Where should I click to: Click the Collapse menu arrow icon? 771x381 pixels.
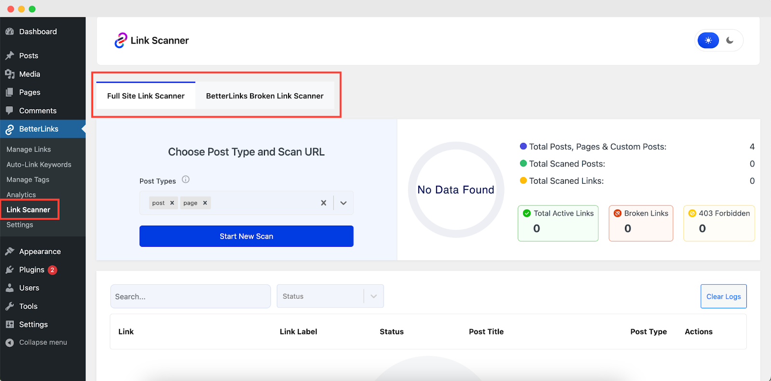tap(10, 343)
